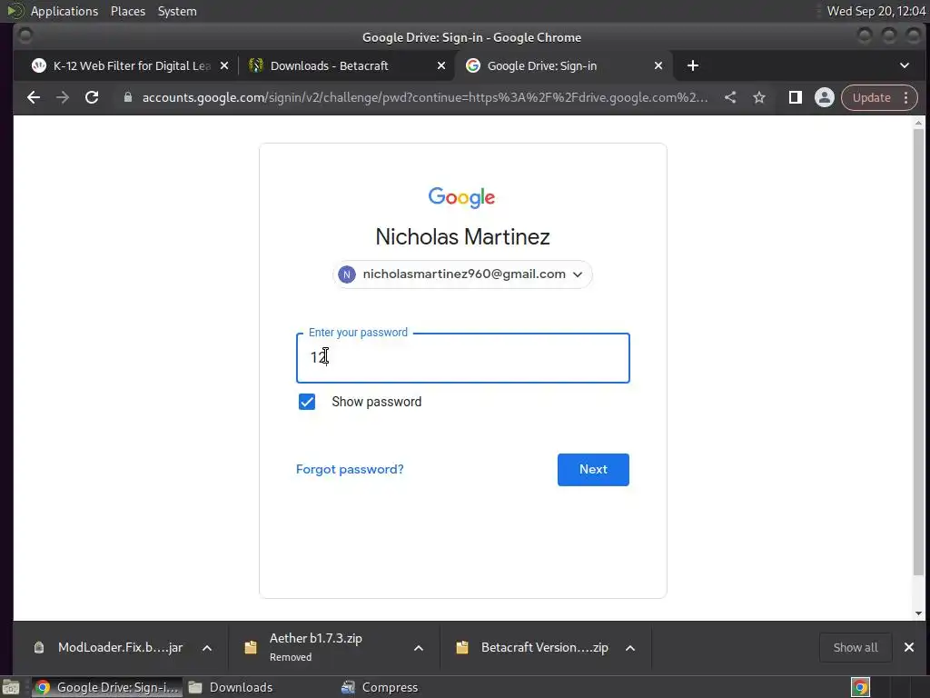This screenshot has height=698, width=930.
Task: Expand Betacraft Version zip options chevron
Action: (x=630, y=647)
